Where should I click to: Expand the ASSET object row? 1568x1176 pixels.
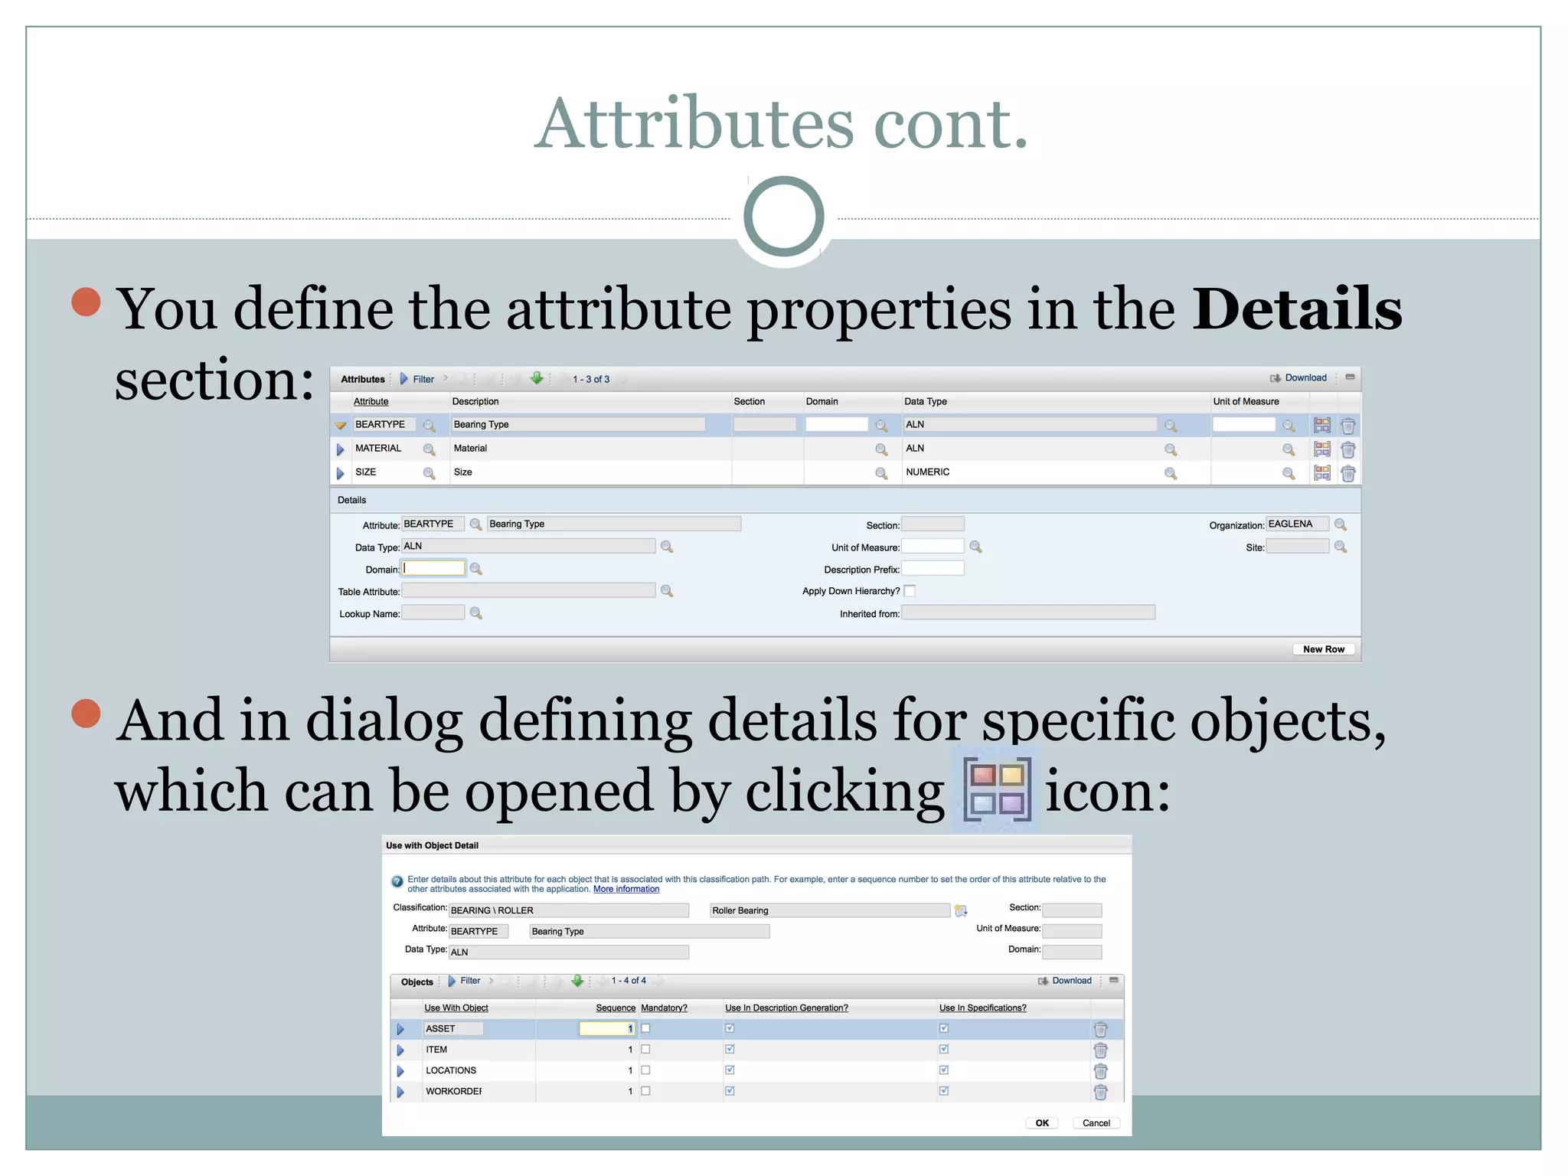tap(400, 1029)
